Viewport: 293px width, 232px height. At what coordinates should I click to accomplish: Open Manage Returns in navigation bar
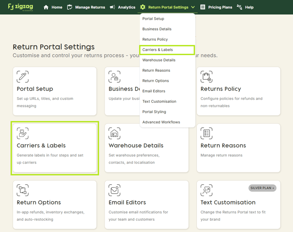(86, 7)
